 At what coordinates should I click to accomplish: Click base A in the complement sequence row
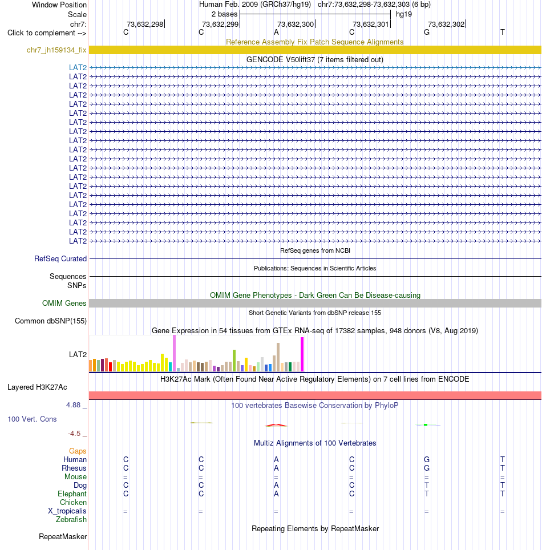[x=277, y=33]
